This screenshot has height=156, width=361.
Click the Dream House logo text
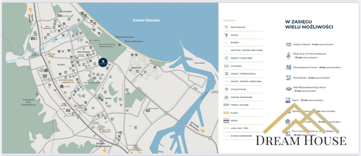coord(301,141)
